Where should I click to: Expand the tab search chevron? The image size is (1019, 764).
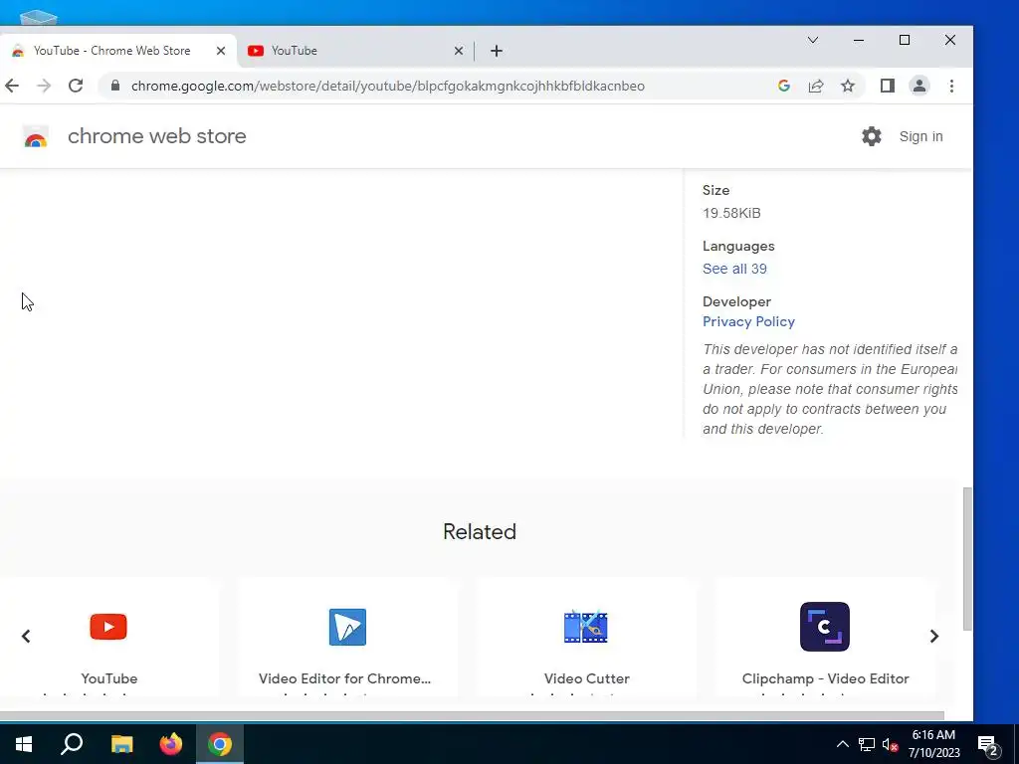(812, 40)
